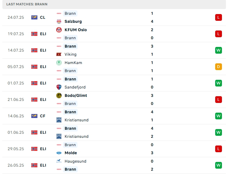Click the Molde team crest
The height and width of the screenshot is (175, 229).
[x=59, y=153]
